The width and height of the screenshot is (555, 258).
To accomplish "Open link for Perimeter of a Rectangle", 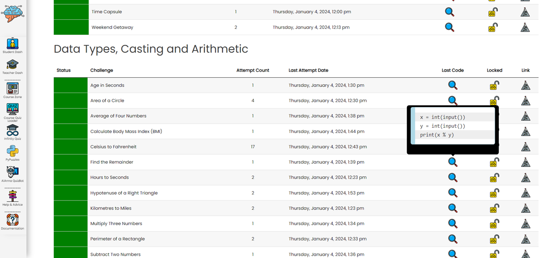I will 525,239.
